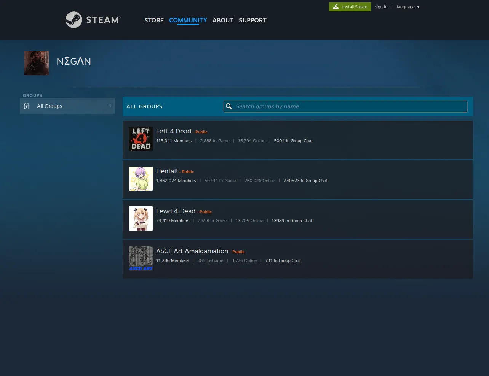Viewport: 489px width, 376px height.
Task: Click the NΣGΛN profile avatar
Action: coord(37,63)
